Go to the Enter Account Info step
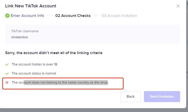Image resolution: width=188 pixels, height=112 pixels. pyautogui.click(x=27, y=16)
